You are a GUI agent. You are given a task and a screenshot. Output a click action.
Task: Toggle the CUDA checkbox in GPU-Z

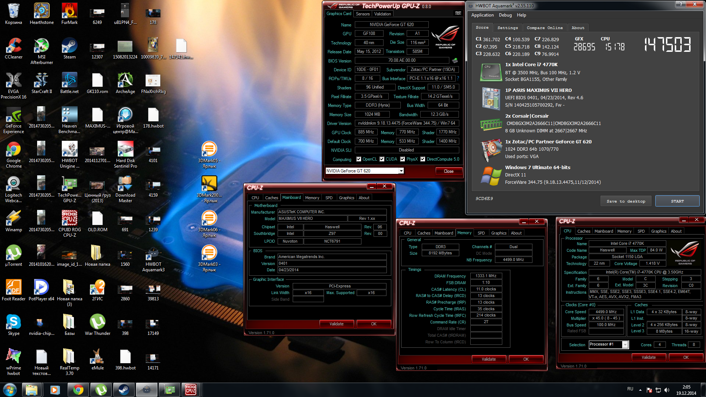[382, 159]
